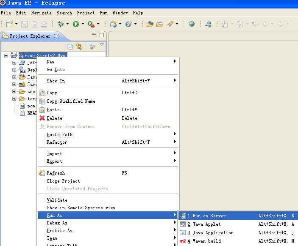Click the green Run button icon
This screenshot has height=246, width=298.
(76, 24)
